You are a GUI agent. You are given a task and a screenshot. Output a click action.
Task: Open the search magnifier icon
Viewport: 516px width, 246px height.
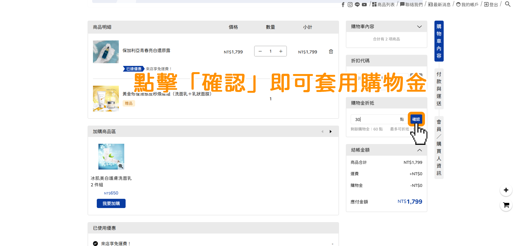508,4
